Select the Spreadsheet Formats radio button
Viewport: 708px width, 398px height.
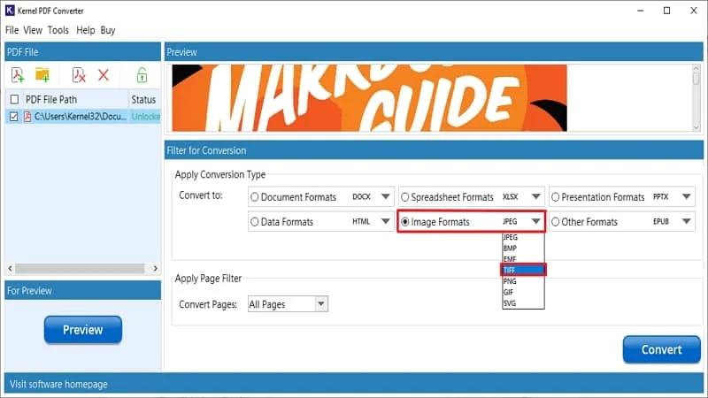[405, 197]
